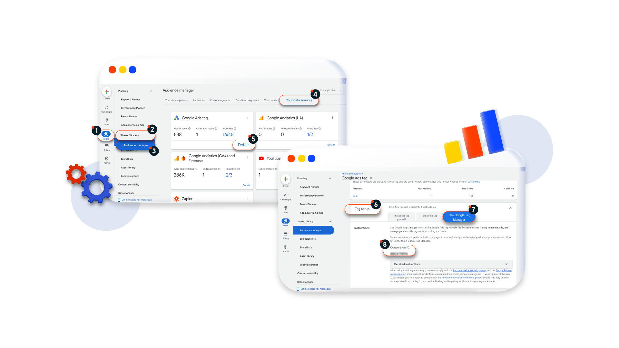Click the Goals icon in sidebar
This screenshot has width=619, height=348.
[x=107, y=121]
